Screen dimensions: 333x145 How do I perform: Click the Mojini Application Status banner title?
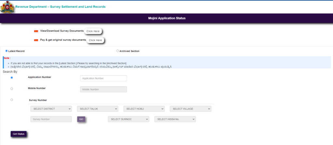[167, 18]
